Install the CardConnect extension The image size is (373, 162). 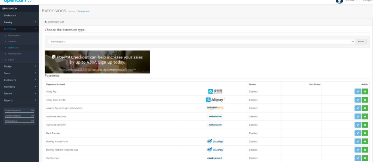[365, 158]
